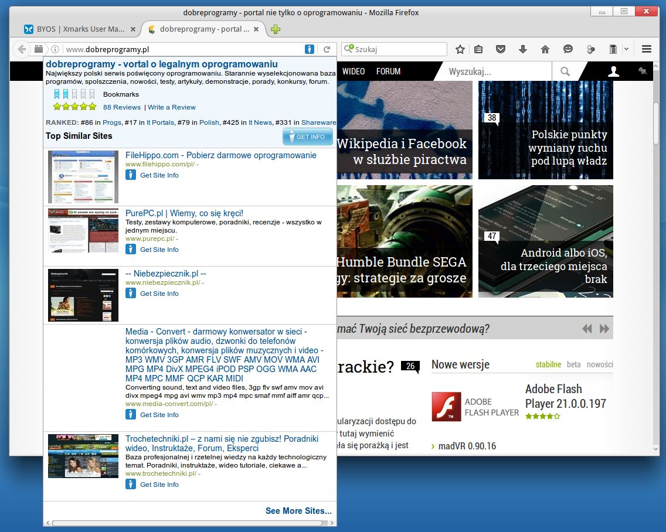Close the BYOS Xmarks tab
This screenshot has width=666, height=532.
click(x=133, y=29)
